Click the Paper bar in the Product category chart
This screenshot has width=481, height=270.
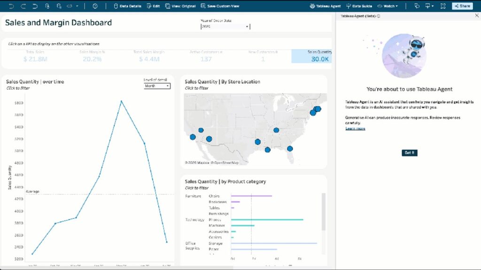[x=254, y=249]
